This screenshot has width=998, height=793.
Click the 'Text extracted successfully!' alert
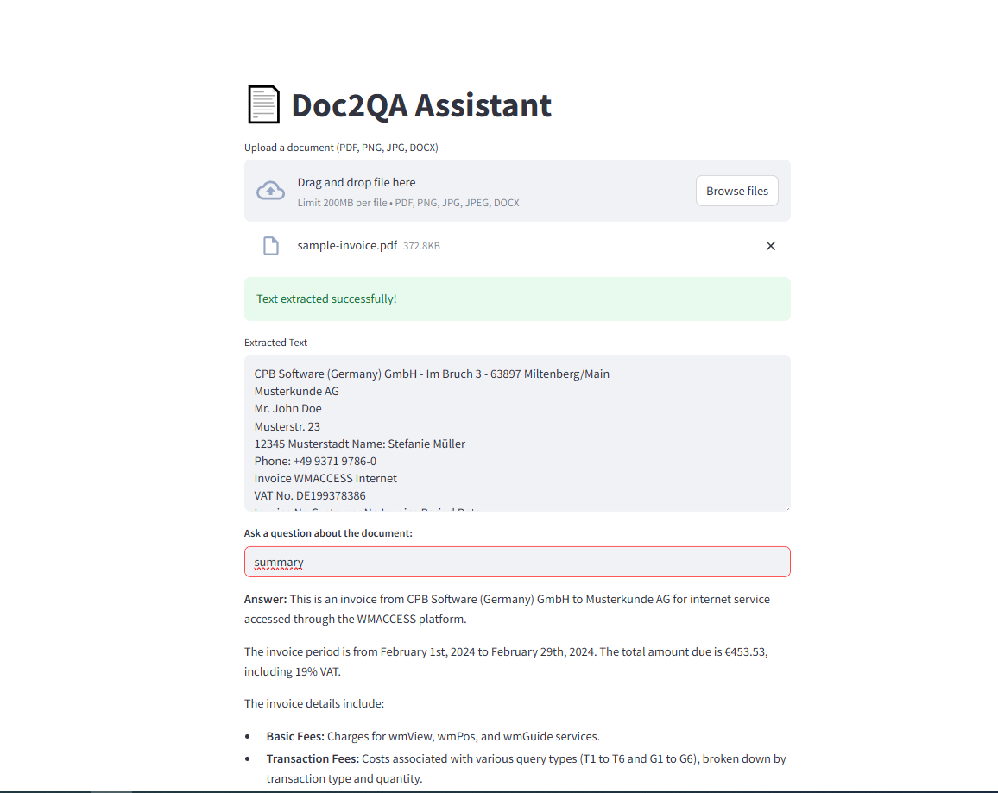click(517, 299)
